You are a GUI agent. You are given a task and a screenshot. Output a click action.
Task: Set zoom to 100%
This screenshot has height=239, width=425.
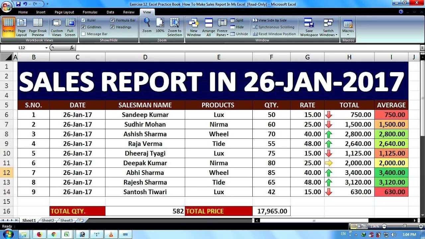(160, 25)
